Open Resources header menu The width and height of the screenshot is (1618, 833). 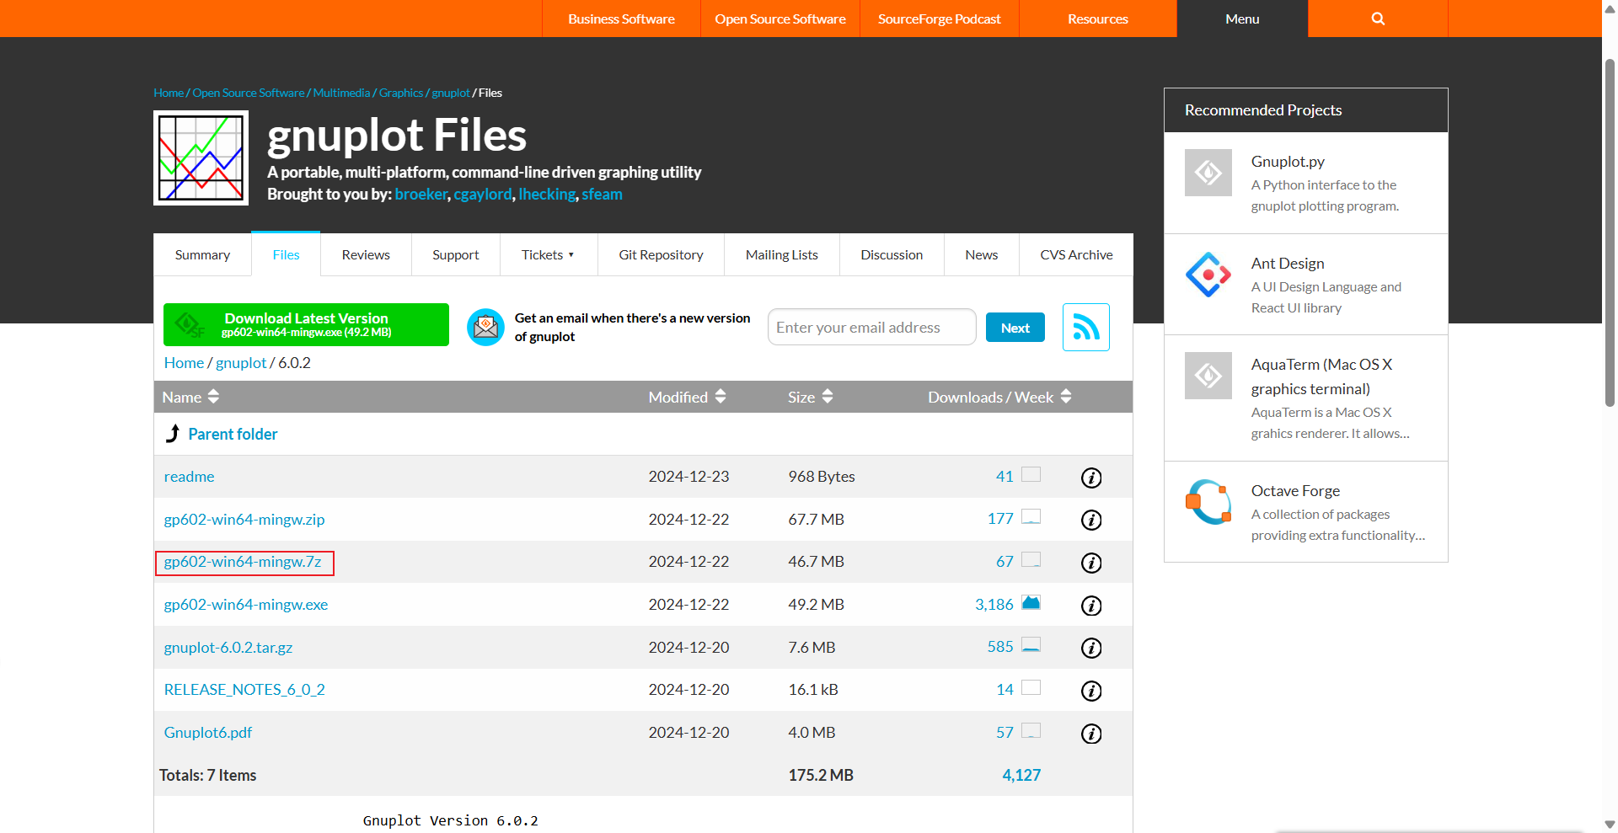pyautogui.click(x=1098, y=19)
